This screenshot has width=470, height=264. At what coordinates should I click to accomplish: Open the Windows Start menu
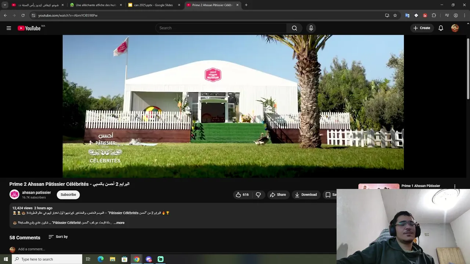click(x=6, y=259)
